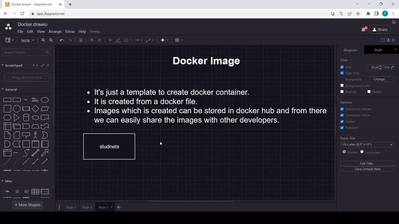Click the Change background button

point(380,79)
